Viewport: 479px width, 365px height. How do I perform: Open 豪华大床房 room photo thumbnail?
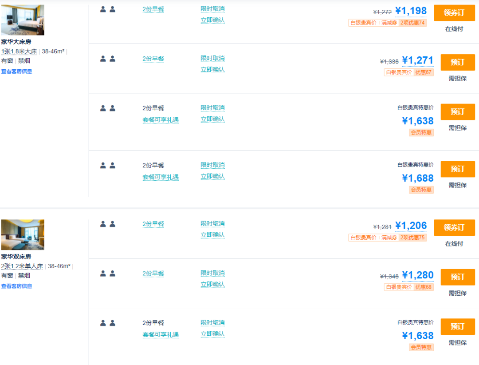click(x=23, y=20)
